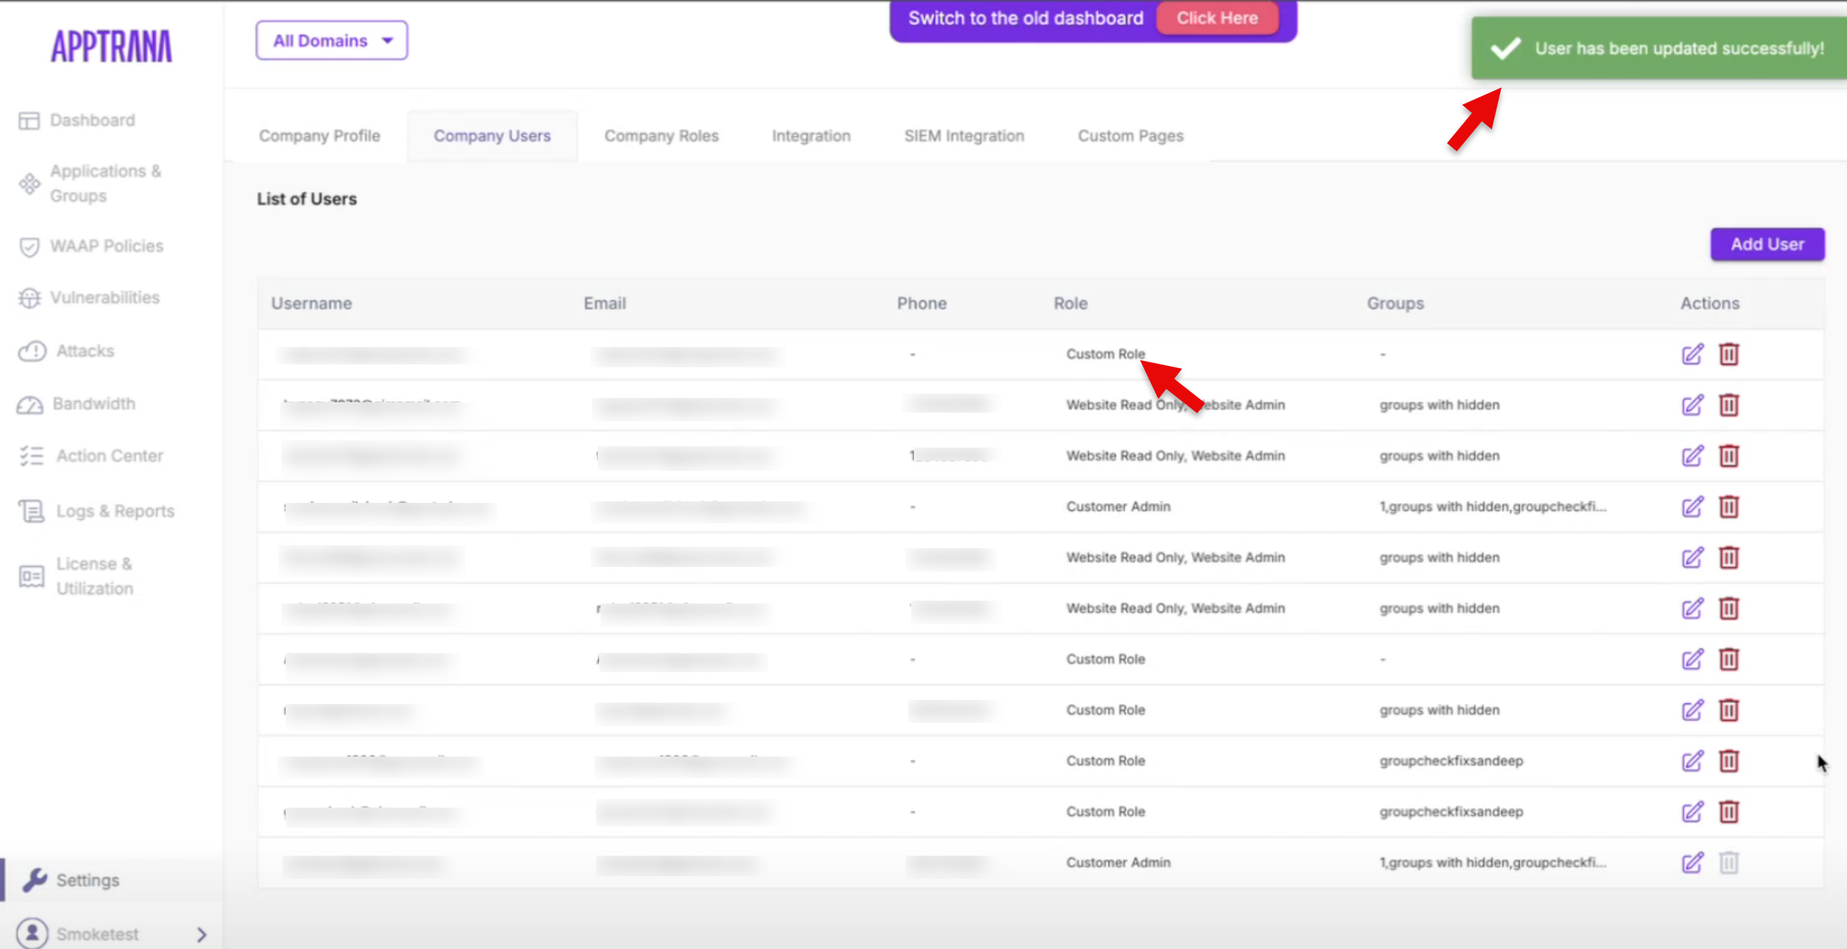This screenshot has height=949, width=1847.
Task: Open Logs & Reports scroll icon
Action: (x=31, y=511)
